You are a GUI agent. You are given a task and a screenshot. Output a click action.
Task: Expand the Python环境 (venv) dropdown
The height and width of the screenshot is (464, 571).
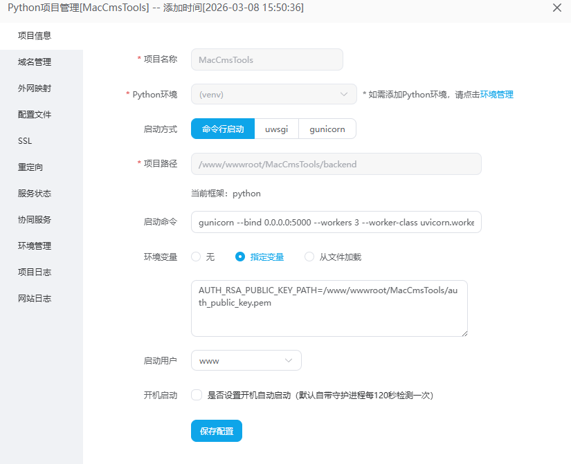pyautogui.click(x=273, y=95)
